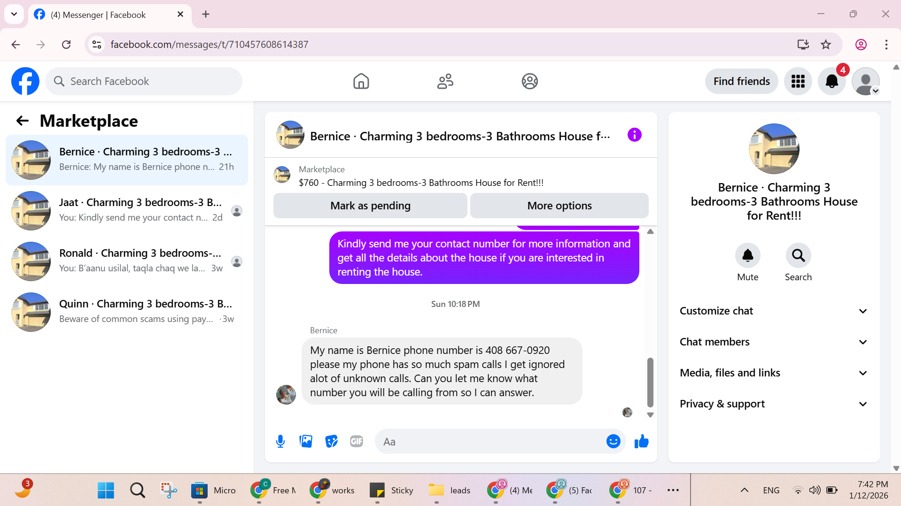Attach a photo with the image icon
The width and height of the screenshot is (901, 506).
[306, 441]
